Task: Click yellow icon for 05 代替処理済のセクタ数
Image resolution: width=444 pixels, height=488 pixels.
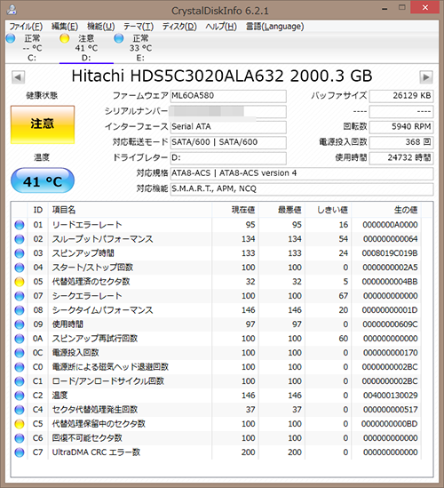Action: pos(20,282)
